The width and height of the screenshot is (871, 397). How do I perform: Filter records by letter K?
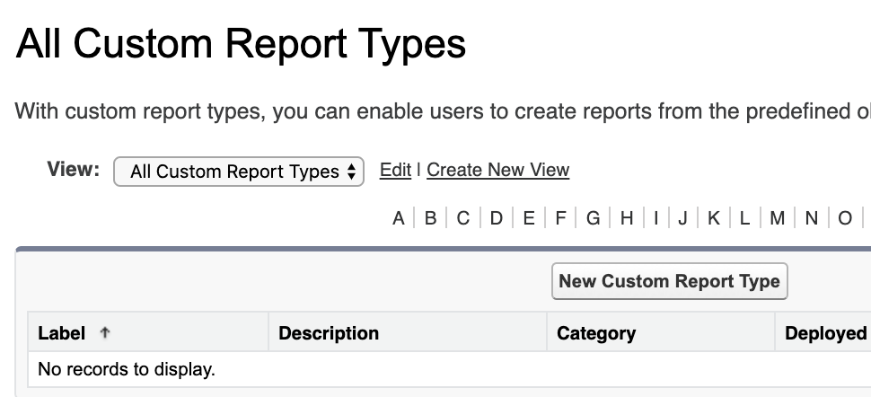pyautogui.click(x=714, y=218)
